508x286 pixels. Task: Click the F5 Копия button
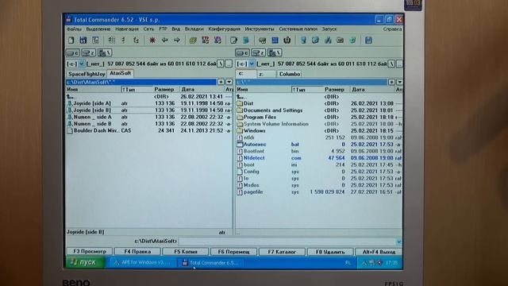186,251
